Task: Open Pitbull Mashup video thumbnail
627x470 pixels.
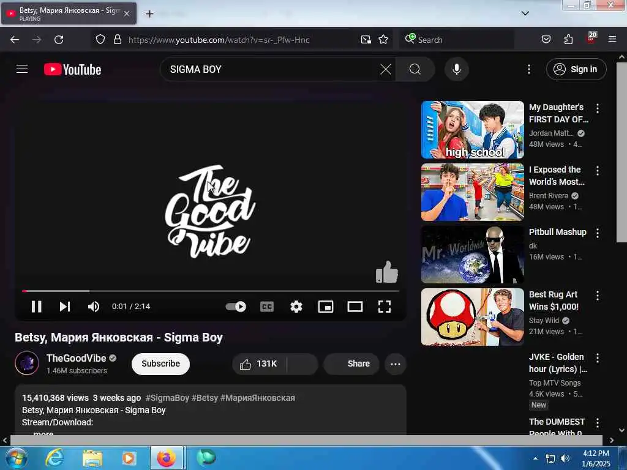Action: pyautogui.click(x=472, y=255)
